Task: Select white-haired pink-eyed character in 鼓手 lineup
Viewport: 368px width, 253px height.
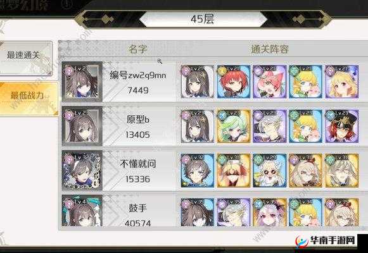Action: [x=269, y=213]
